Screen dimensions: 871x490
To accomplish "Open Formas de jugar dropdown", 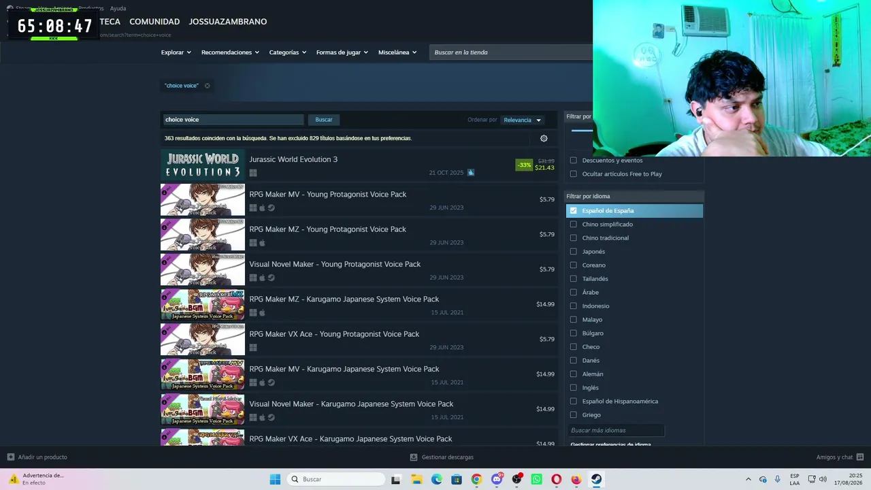I will (x=342, y=52).
